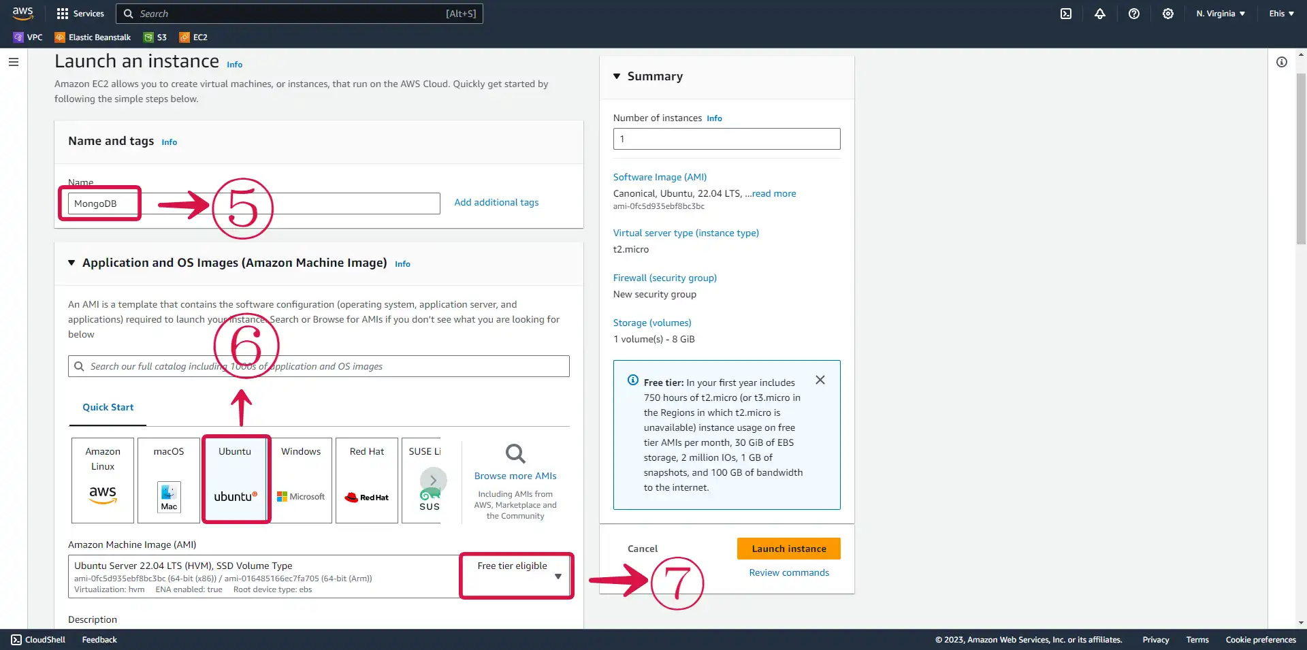This screenshot has width=1307, height=650.
Task: Open Firewall (security group) summary link
Action: pos(664,278)
